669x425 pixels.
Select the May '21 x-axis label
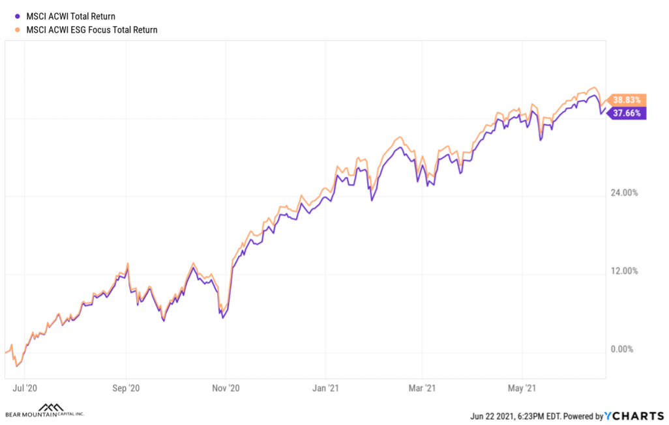[x=522, y=389]
